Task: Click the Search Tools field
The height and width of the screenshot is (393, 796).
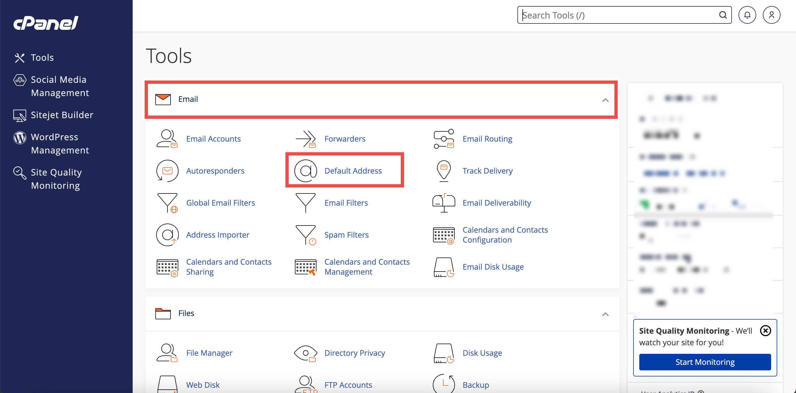Action: (618, 15)
